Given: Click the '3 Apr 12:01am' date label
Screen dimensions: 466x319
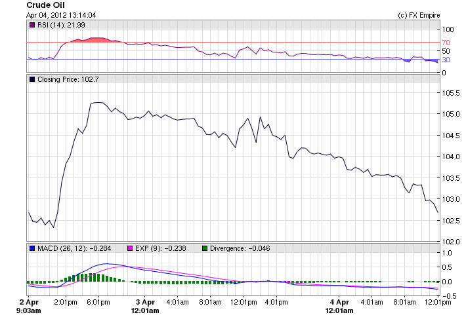Looking at the screenshot, I should point(145,307).
